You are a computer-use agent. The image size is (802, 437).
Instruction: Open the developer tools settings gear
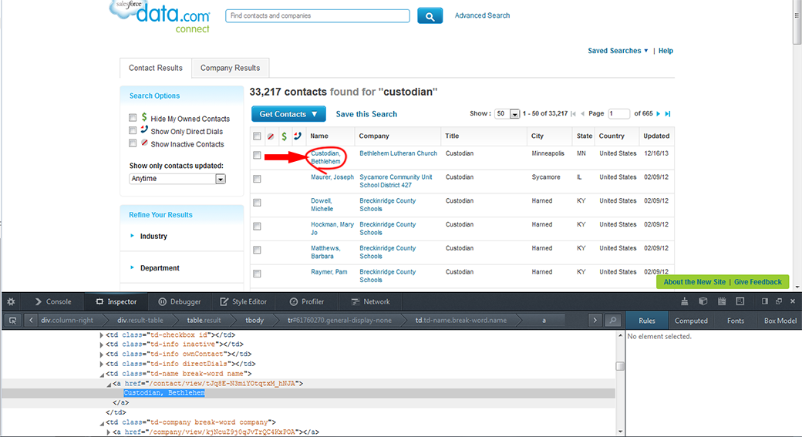(11, 301)
